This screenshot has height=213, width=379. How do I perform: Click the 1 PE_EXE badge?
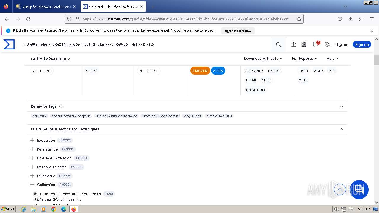click(274, 71)
